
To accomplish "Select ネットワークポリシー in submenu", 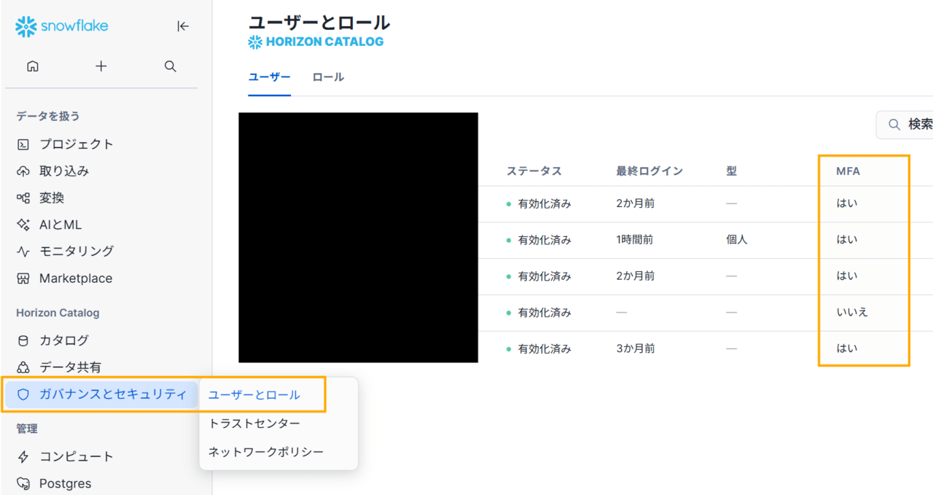I will pyautogui.click(x=265, y=452).
